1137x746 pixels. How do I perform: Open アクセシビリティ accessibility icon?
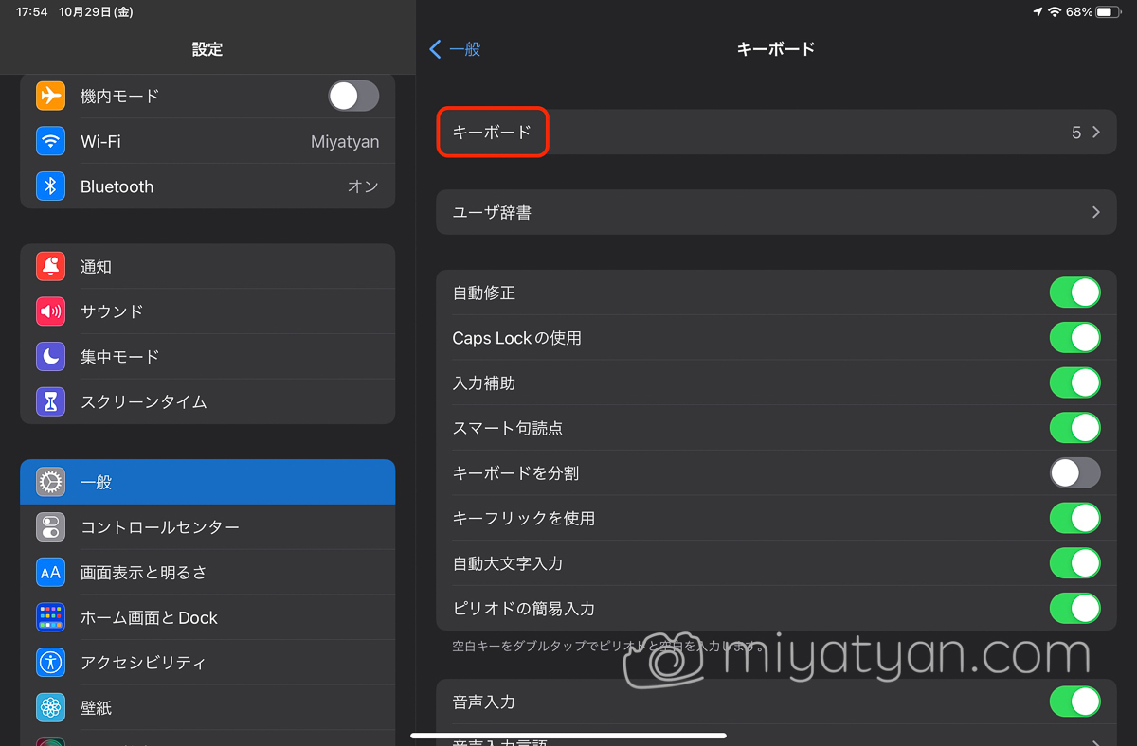51,663
